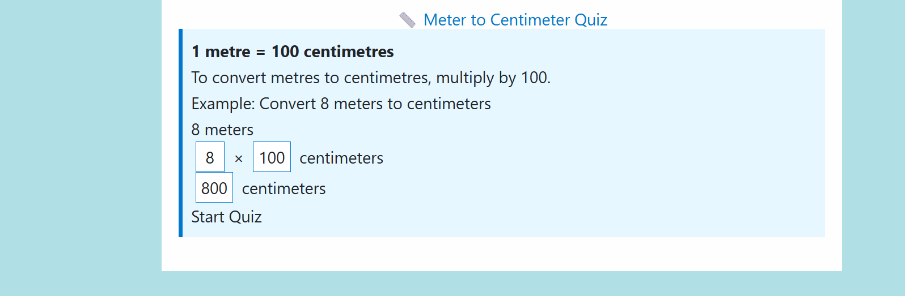The image size is (905, 296).
Task: Click the white empty area below the info box
Action: pos(501,254)
